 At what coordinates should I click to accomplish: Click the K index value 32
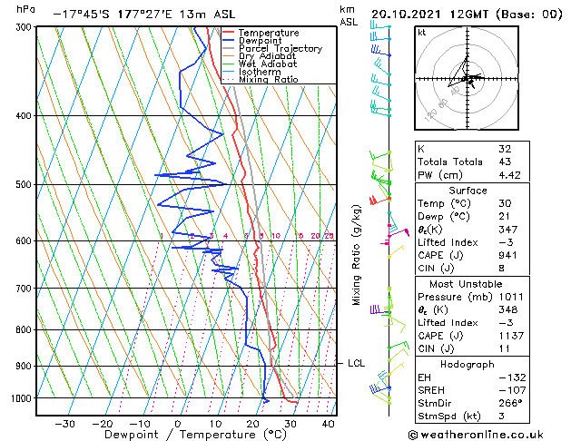pos(505,149)
